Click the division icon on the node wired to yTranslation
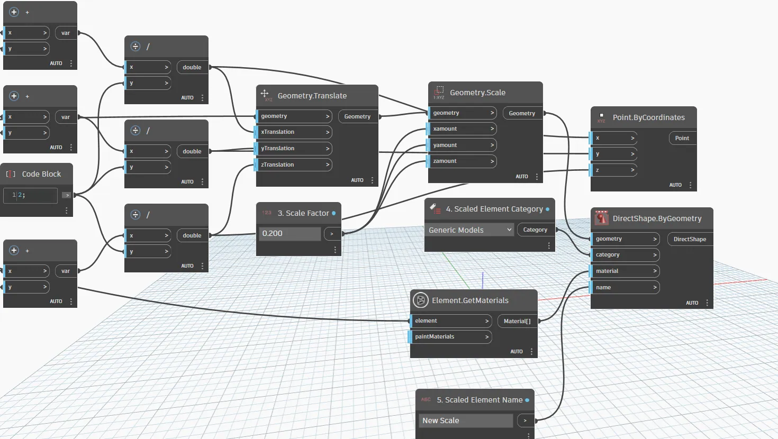The height and width of the screenshot is (439, 778). coord(135,130)
